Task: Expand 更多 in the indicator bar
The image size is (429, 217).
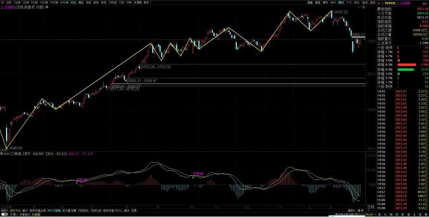Action: point(127,210)
